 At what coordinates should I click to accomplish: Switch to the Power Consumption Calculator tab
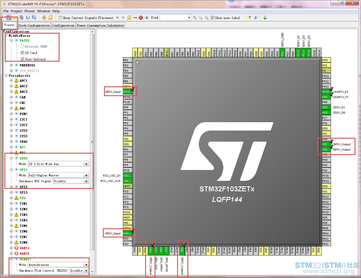100,25
